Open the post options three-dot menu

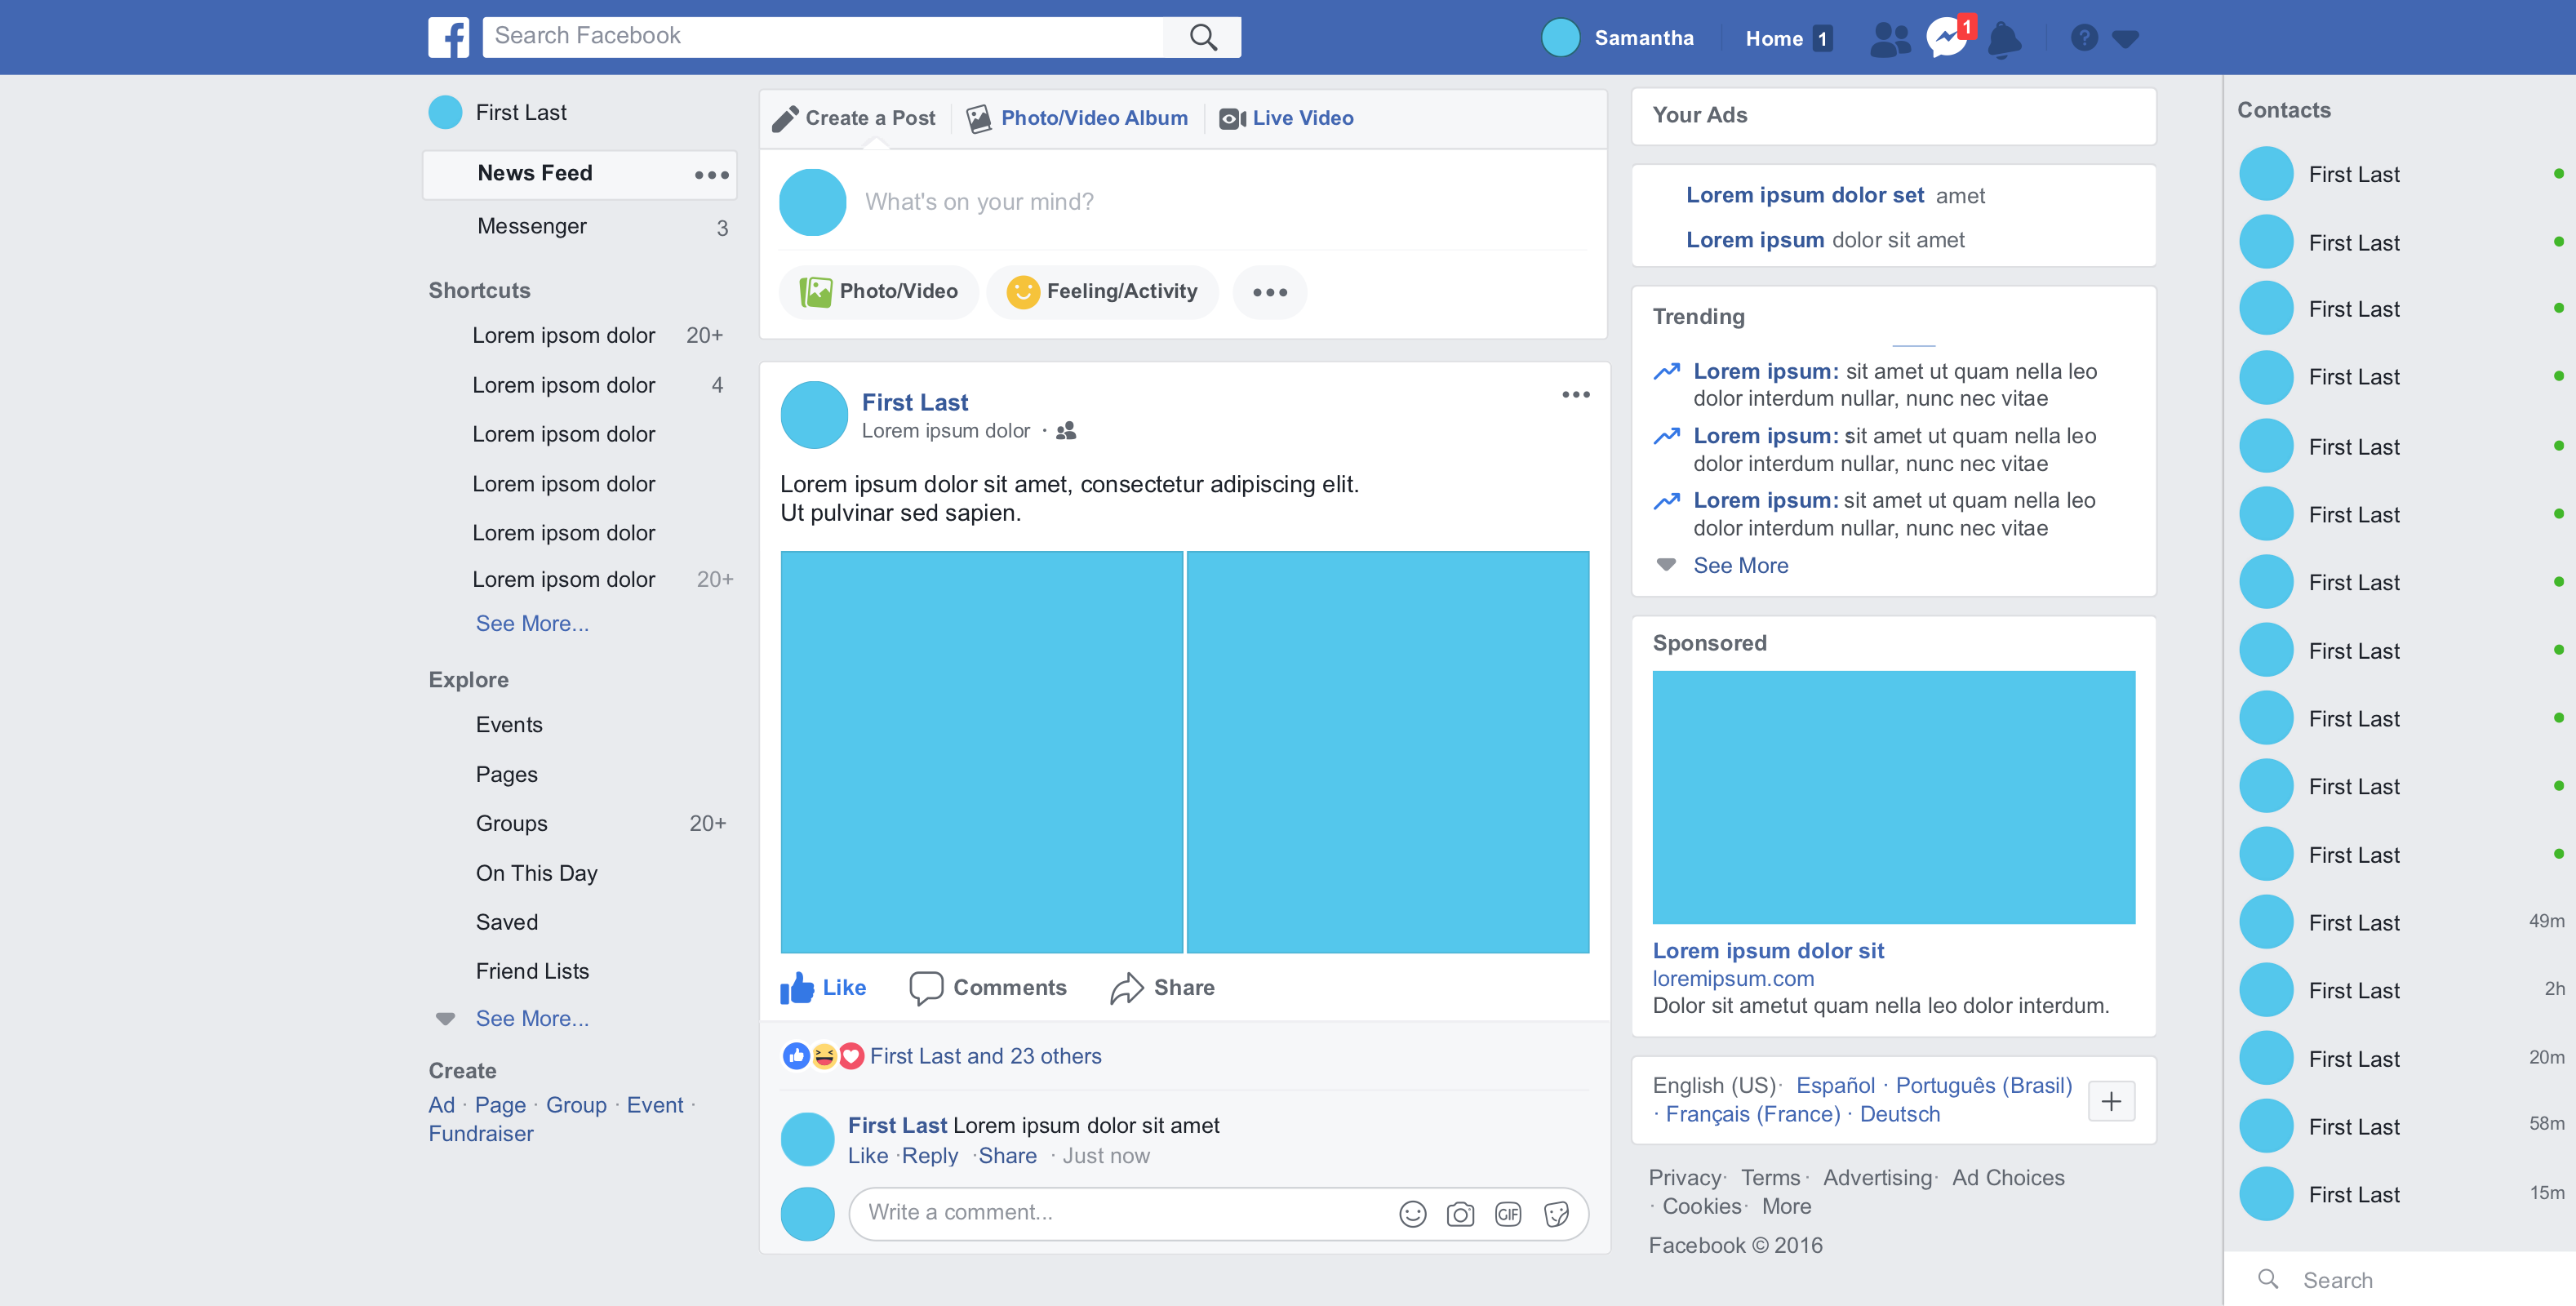1576,395
